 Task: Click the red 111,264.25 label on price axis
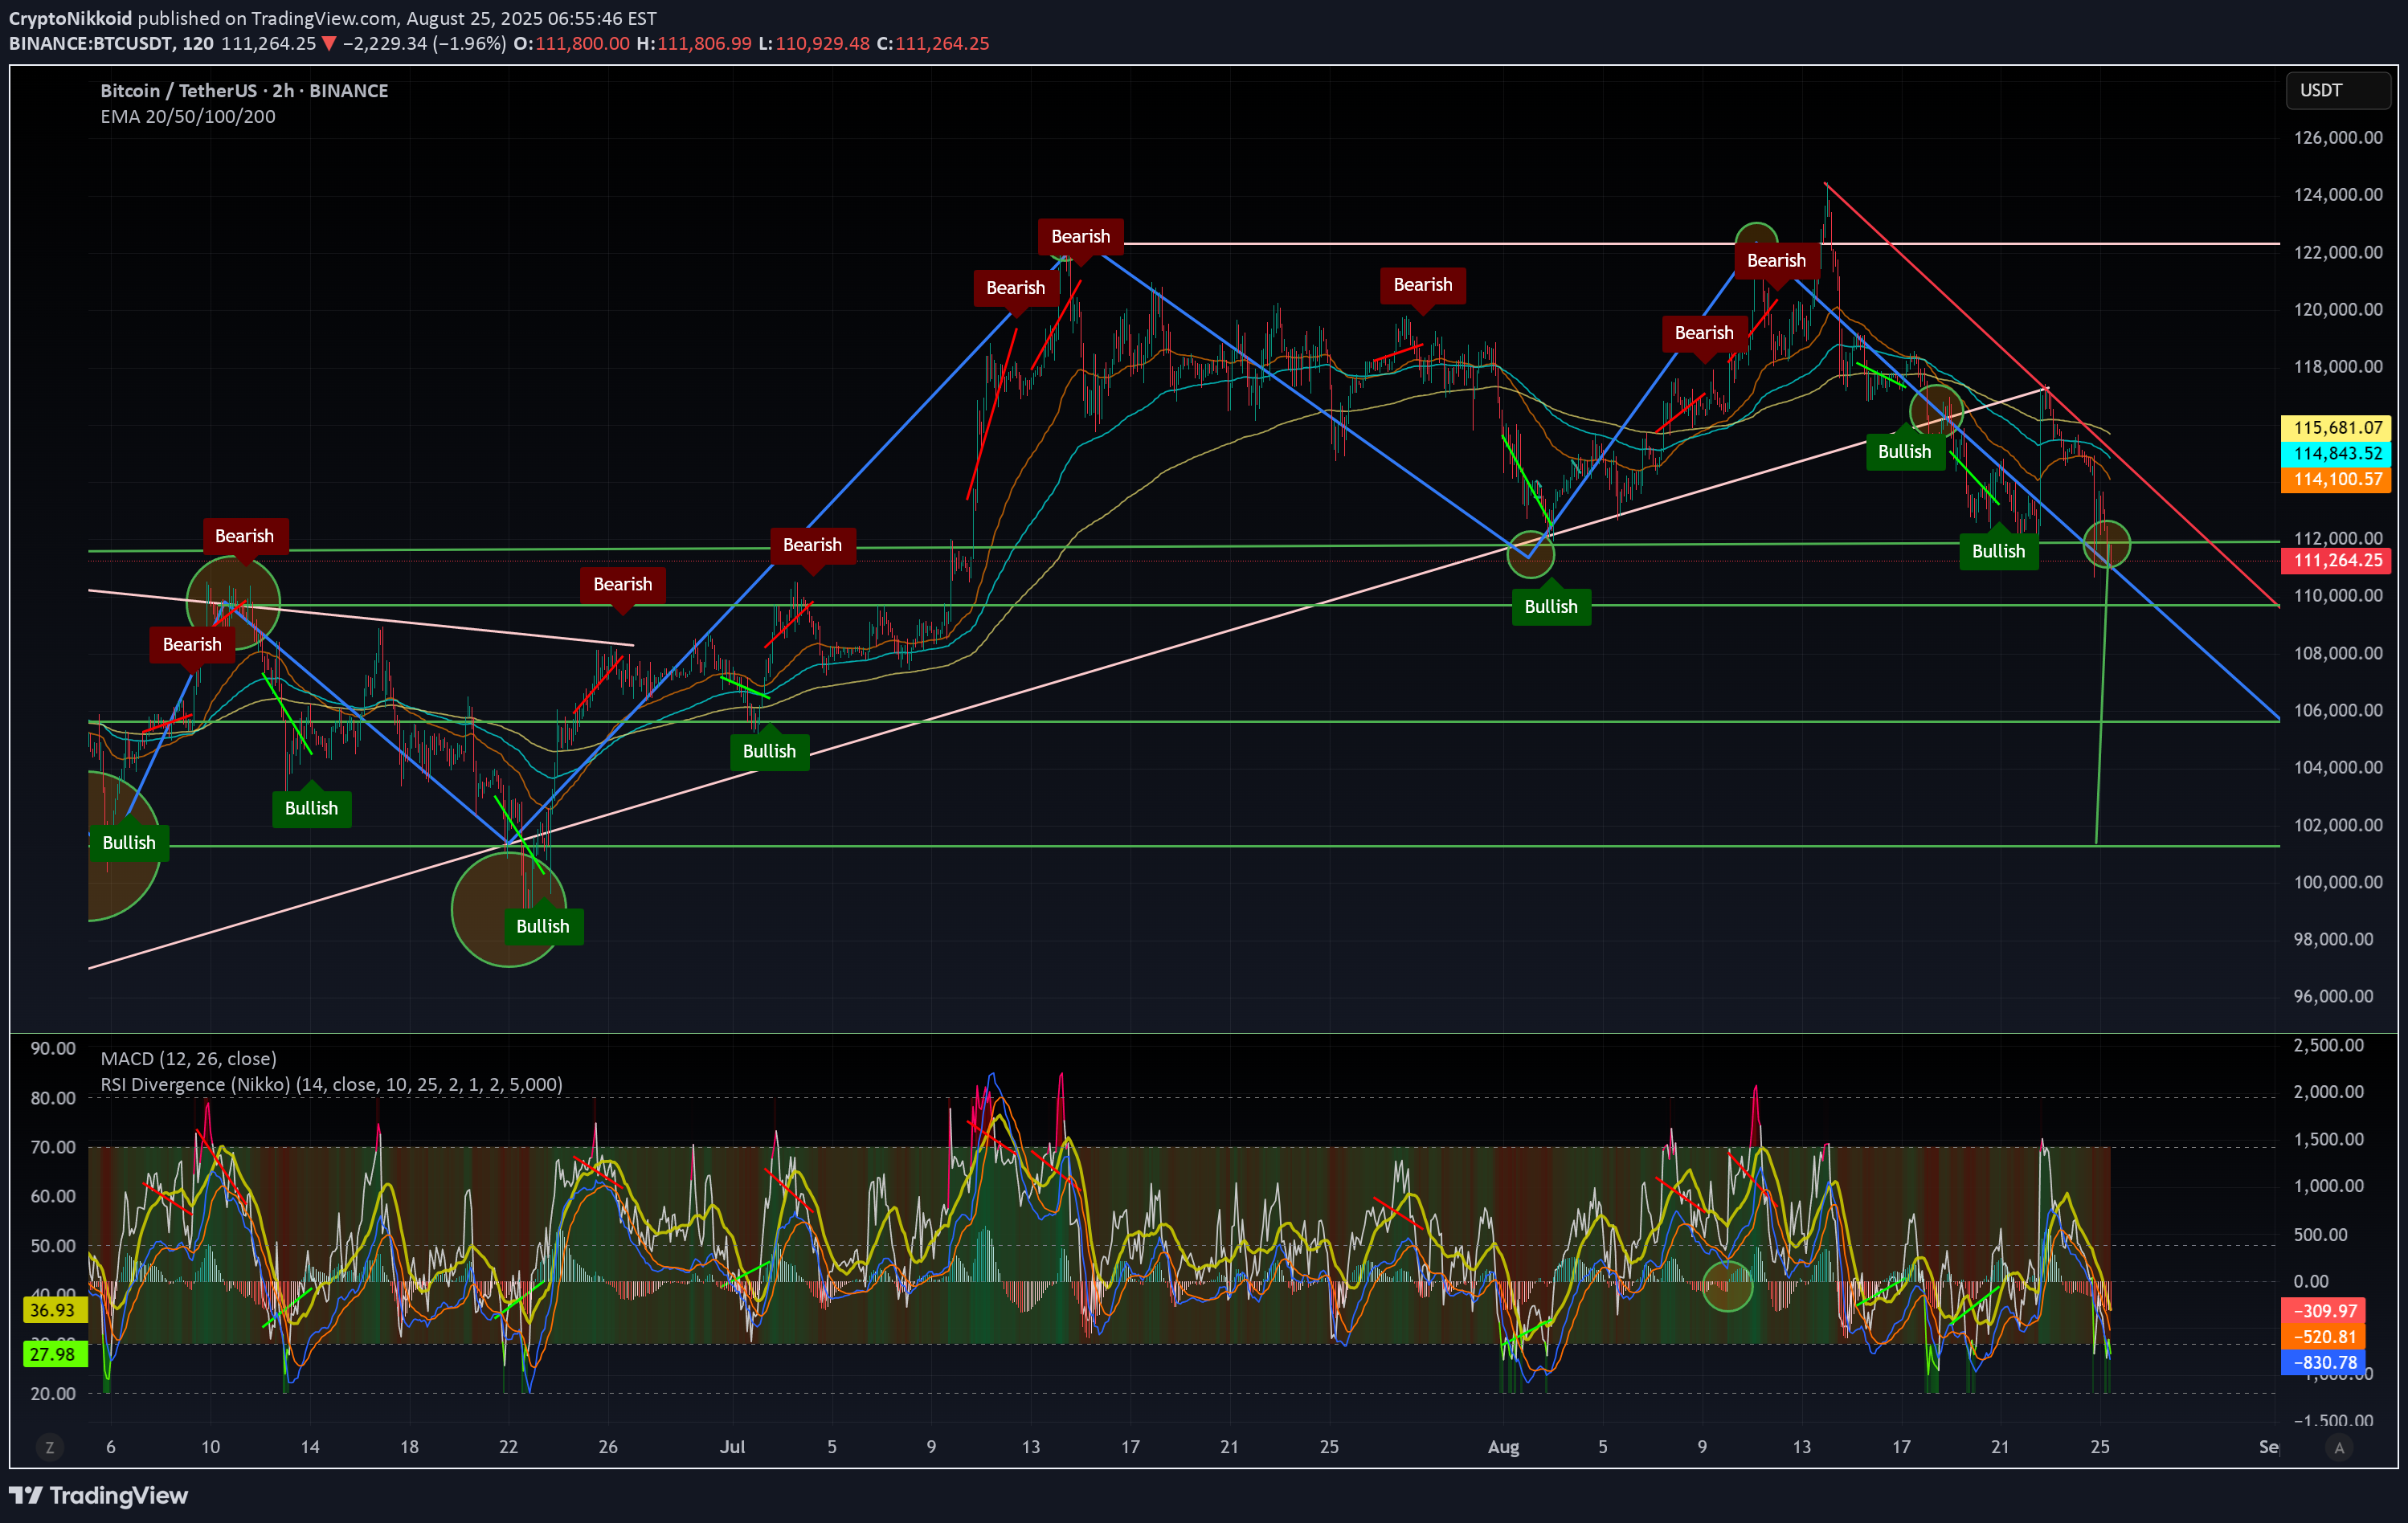(2336, 560)
